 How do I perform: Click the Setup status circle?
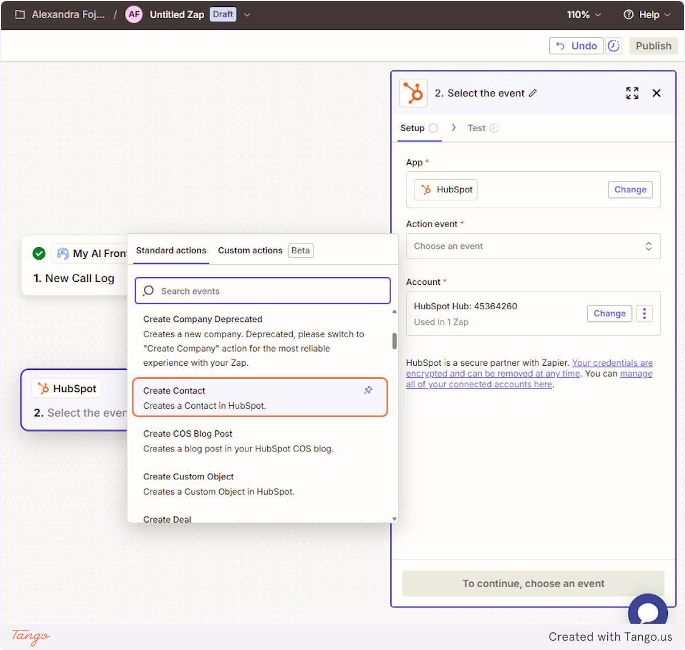pyautogui.click(x=433, y=128)
